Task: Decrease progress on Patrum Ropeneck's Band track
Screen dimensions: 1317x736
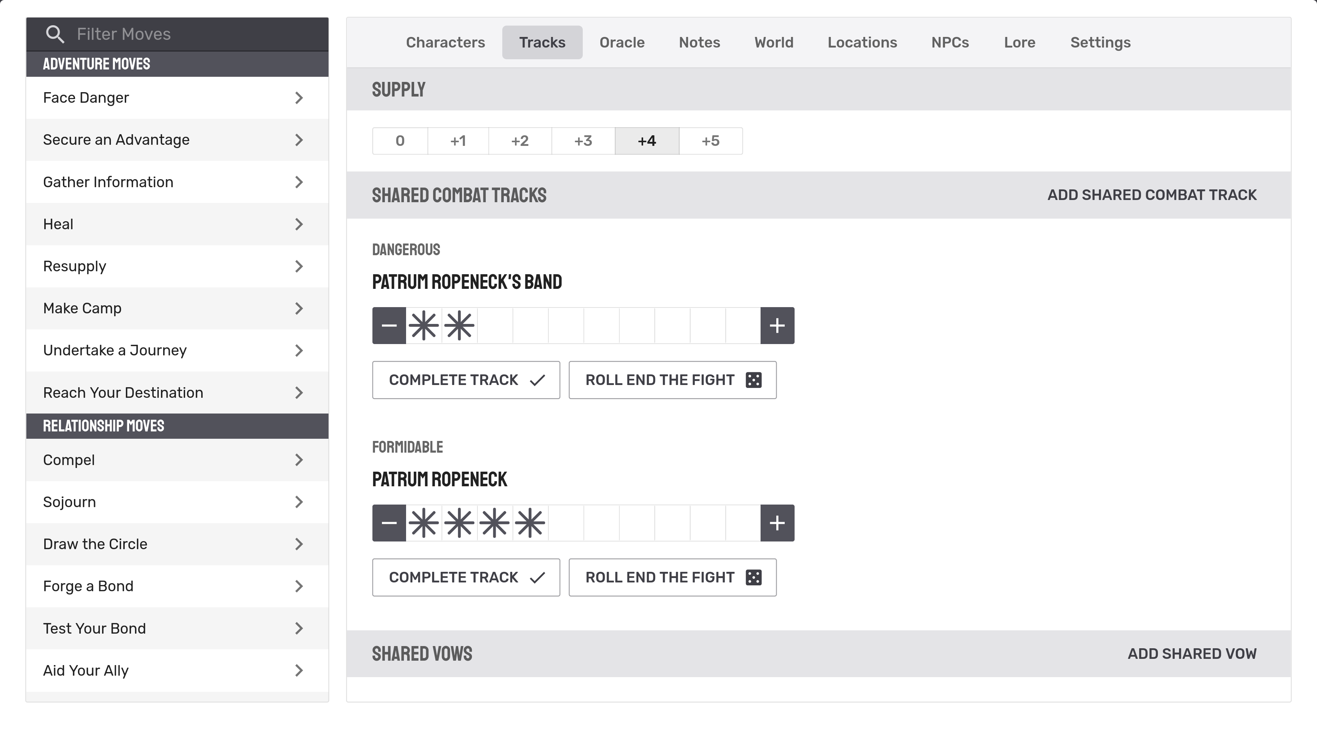Action: (x=389, y=325)
